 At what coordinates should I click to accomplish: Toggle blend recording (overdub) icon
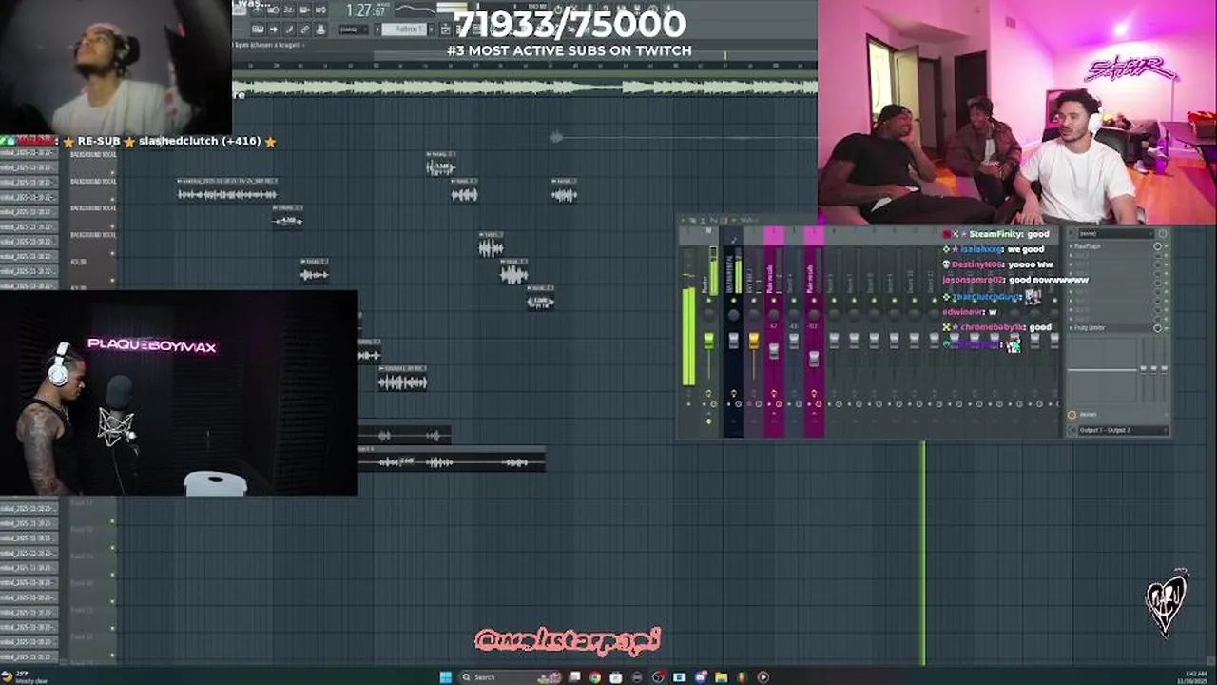tap(305, 10)
